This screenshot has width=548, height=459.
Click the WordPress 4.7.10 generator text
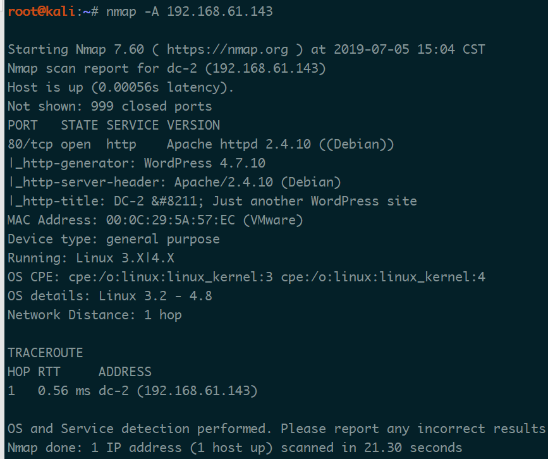point(205,163)
